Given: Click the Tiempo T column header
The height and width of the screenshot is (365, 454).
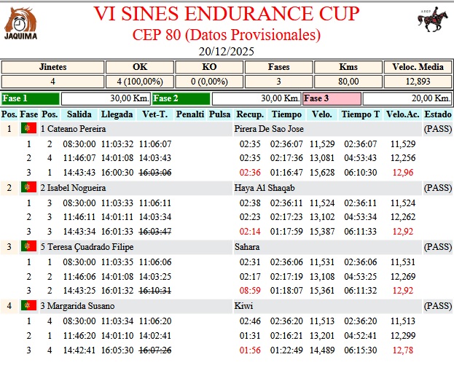Looking at the screenshot, I should tap(360, 114).
